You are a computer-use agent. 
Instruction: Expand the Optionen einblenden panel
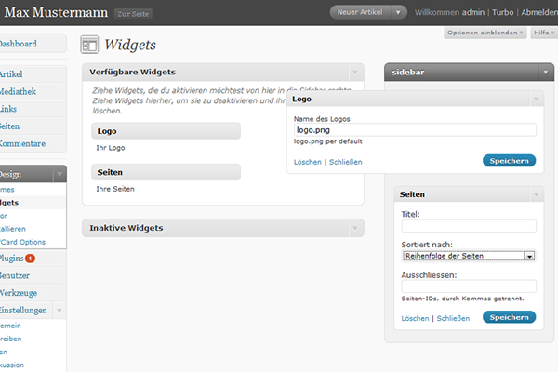(485, 33)
